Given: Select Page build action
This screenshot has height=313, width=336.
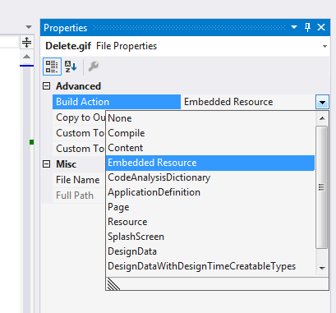Looking at the screenshot, I should pyautogui.click(x=210, y=207).
